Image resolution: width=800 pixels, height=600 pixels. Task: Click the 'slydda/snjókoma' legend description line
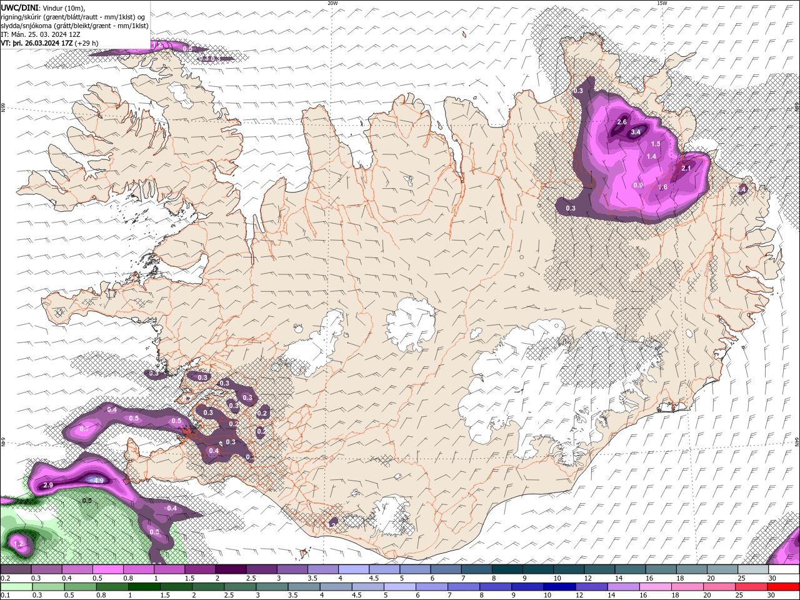[x=74, y=25]
